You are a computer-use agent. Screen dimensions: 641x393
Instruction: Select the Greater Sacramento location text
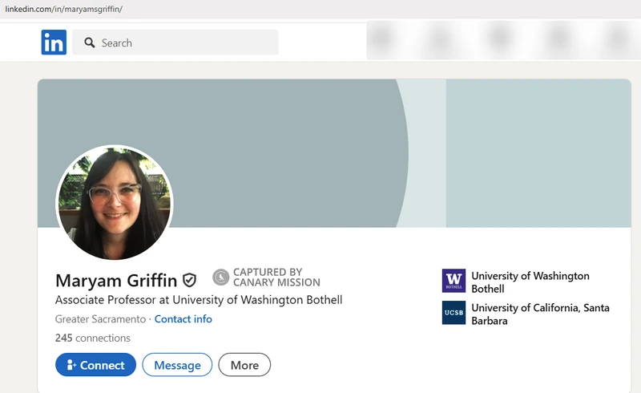point(101,319)
